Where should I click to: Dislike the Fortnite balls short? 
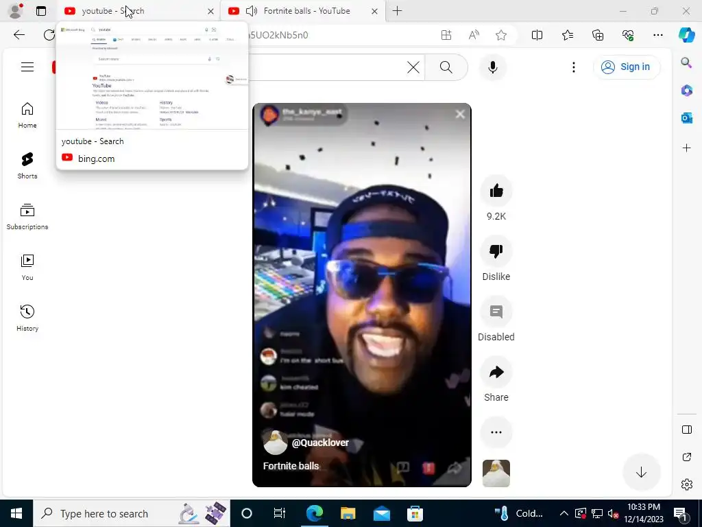496,251
